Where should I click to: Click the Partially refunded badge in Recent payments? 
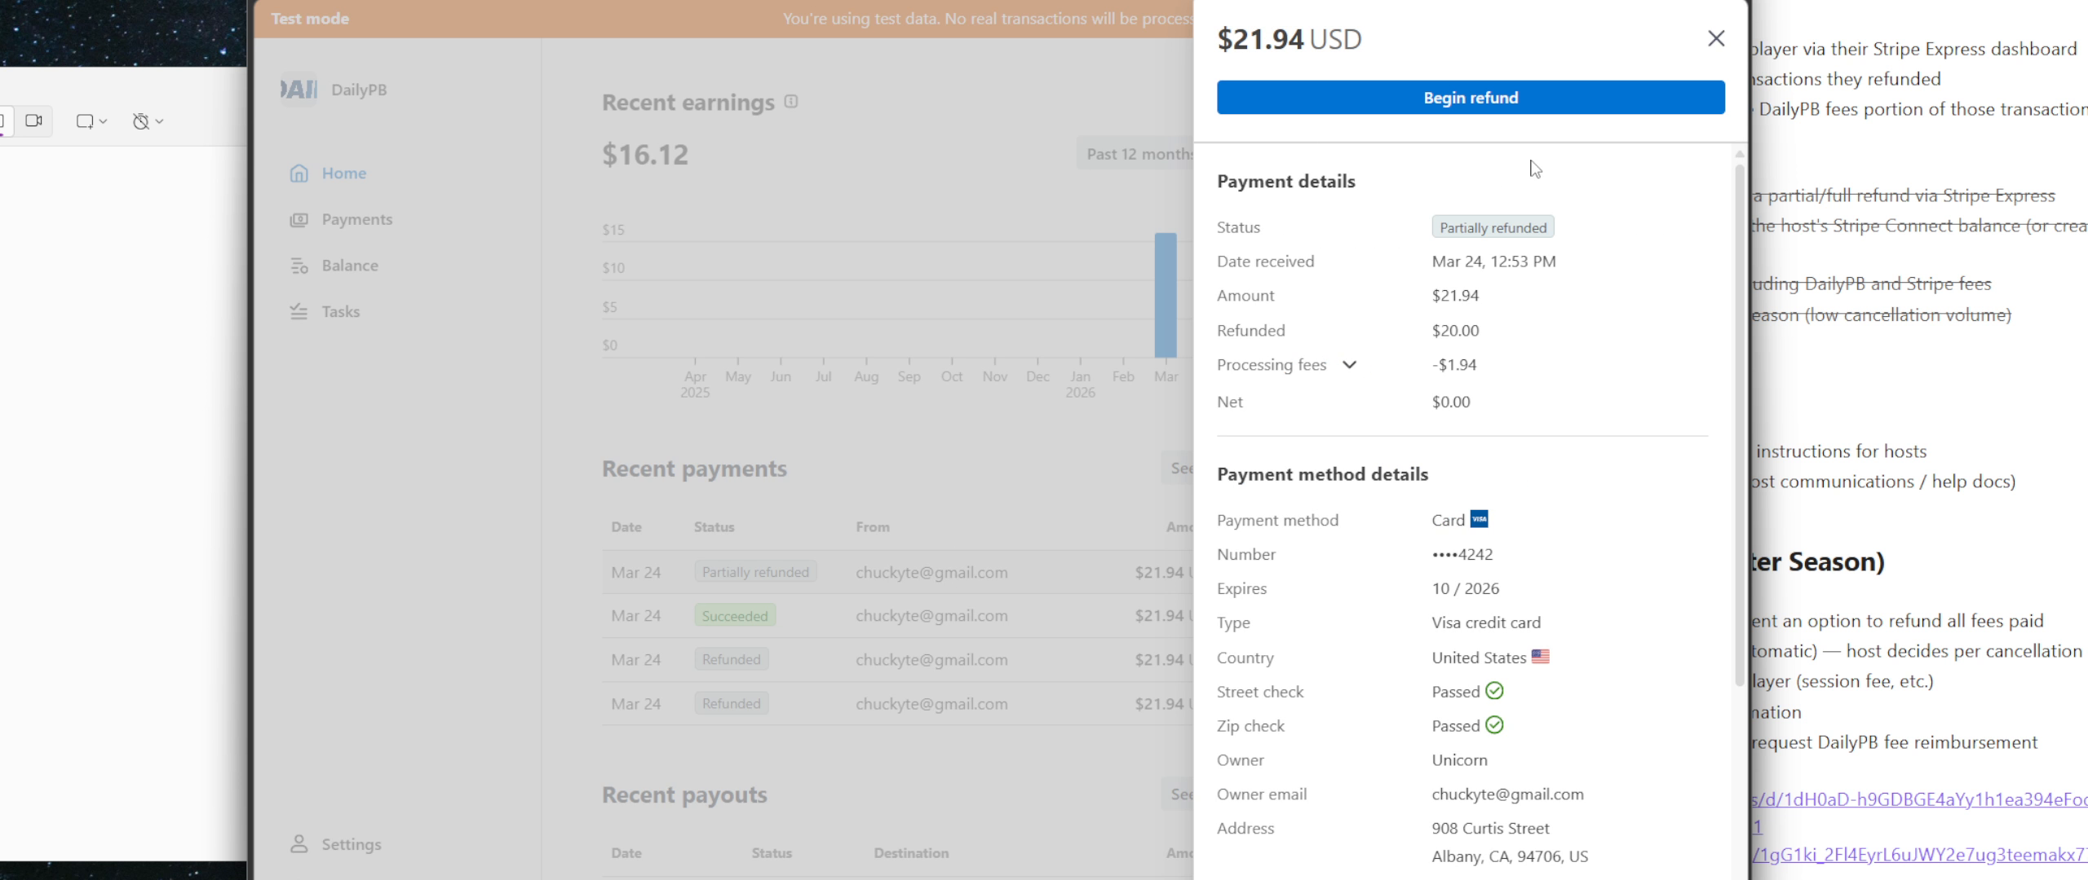[x=755, y=572]
